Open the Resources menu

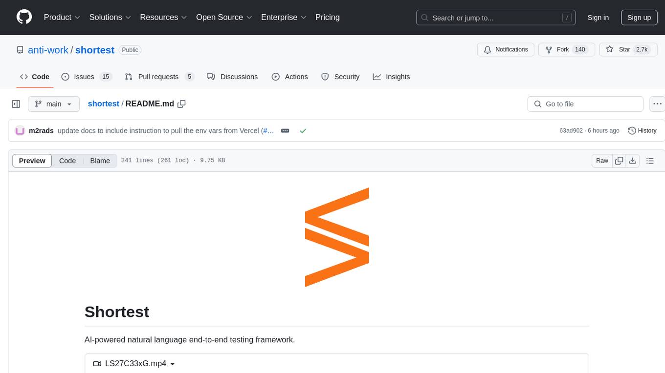pyautogui.click(x=163, y=17)
